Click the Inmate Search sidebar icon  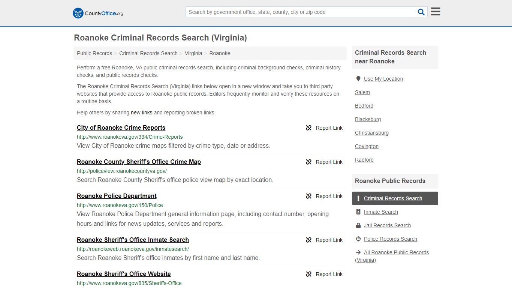pos(358,212)
